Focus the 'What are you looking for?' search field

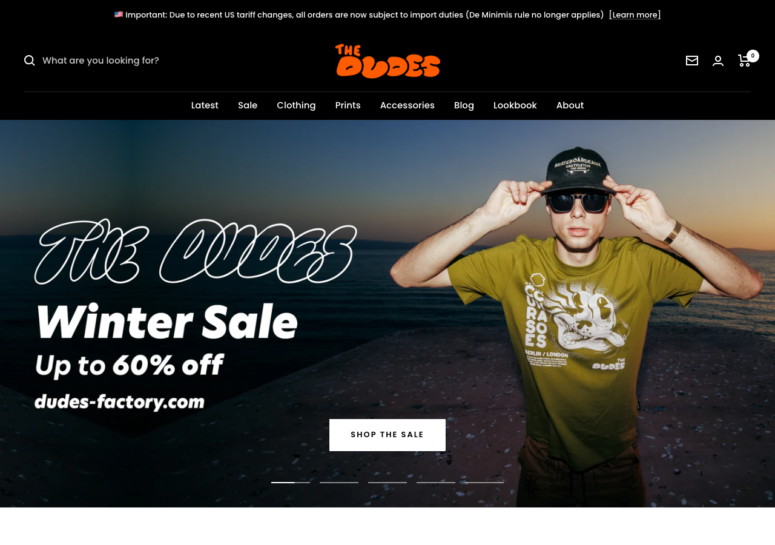pos(121,61)
